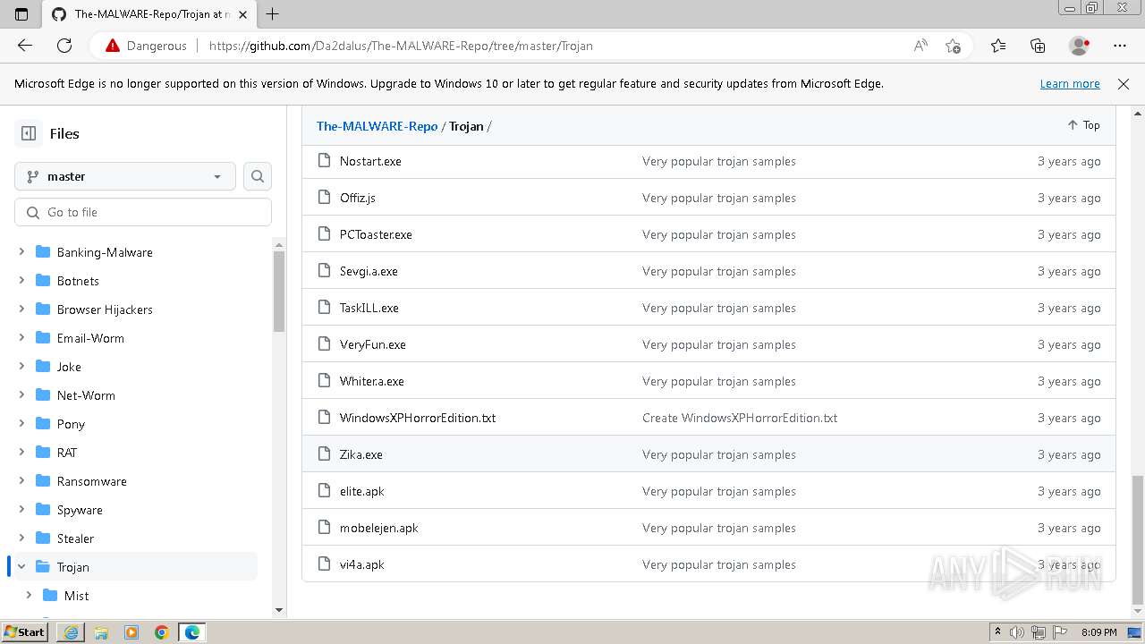
Task: Open the Edge Settings and more menu
Action: pos(1120,46)
